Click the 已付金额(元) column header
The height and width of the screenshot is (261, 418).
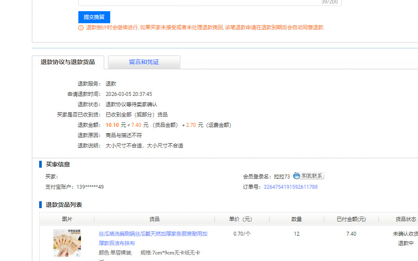coord(351,219)
